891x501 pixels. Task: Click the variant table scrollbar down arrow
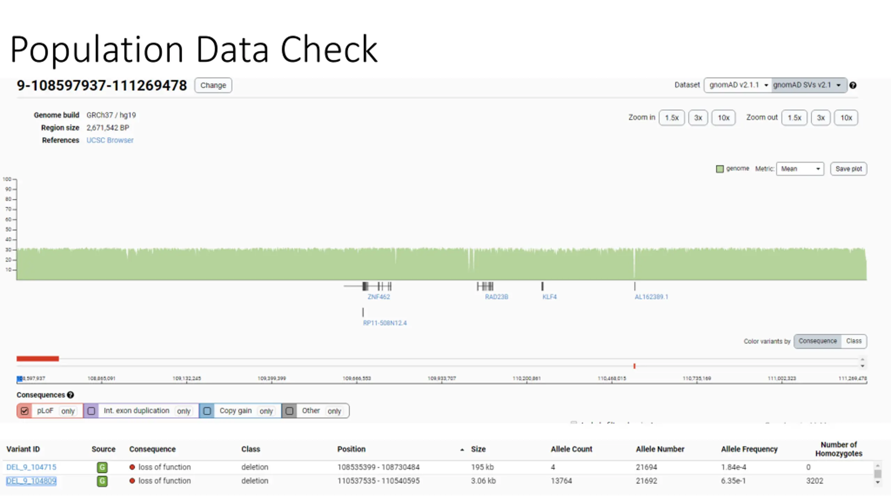878,483
